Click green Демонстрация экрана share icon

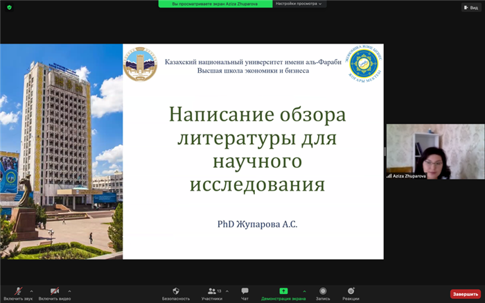click(283, 291)
